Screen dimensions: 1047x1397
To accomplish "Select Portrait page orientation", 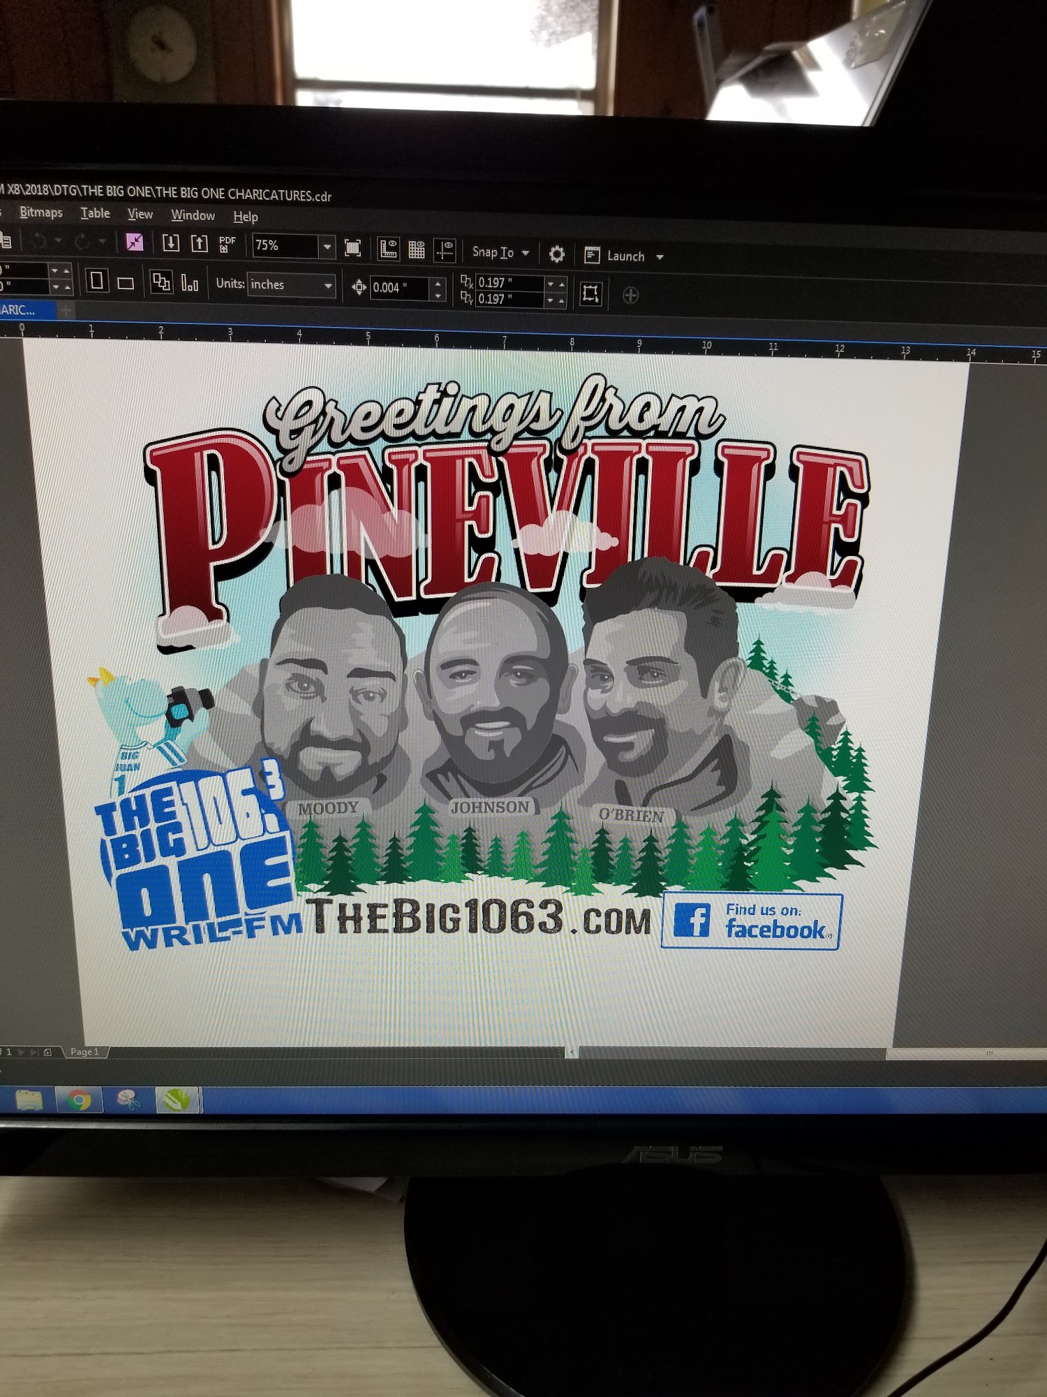I will click(x=97, y=281).
